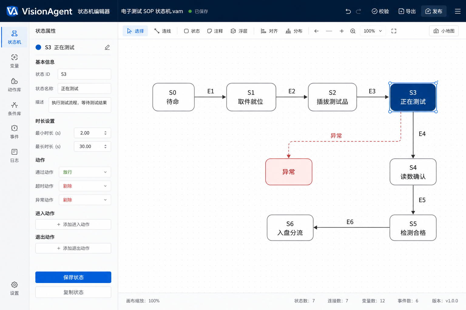466x310 pixels.
Task: Click the blue S3 state color dot
Action: tap(38, 47)
